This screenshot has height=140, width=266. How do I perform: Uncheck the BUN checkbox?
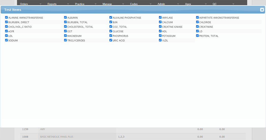point(111,22)
